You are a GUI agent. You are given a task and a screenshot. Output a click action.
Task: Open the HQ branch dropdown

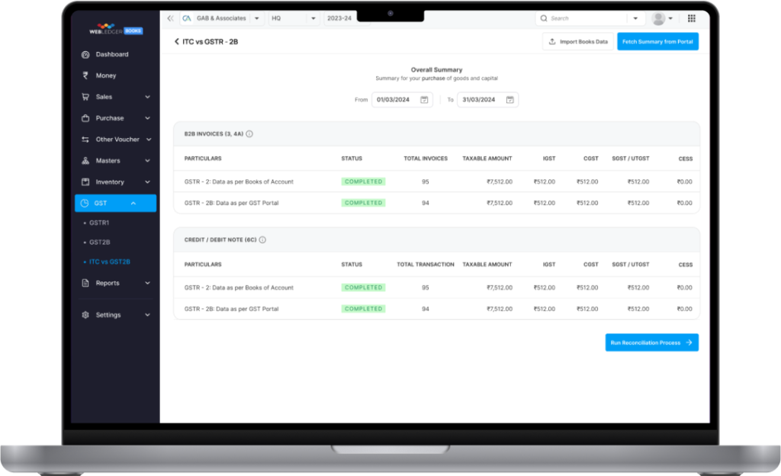tap(313, 18)
